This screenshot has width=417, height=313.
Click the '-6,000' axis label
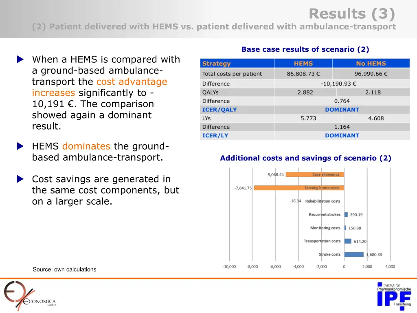pos(275,267)
